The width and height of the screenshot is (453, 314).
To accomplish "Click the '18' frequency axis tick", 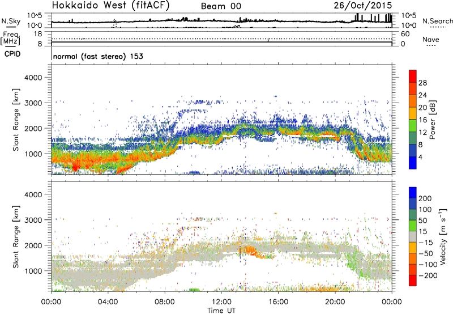I will 38,34.
